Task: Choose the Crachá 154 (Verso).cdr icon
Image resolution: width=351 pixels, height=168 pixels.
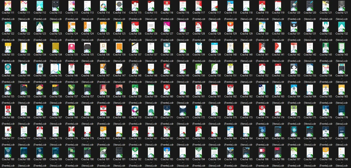Action: (x=341, y=68)
